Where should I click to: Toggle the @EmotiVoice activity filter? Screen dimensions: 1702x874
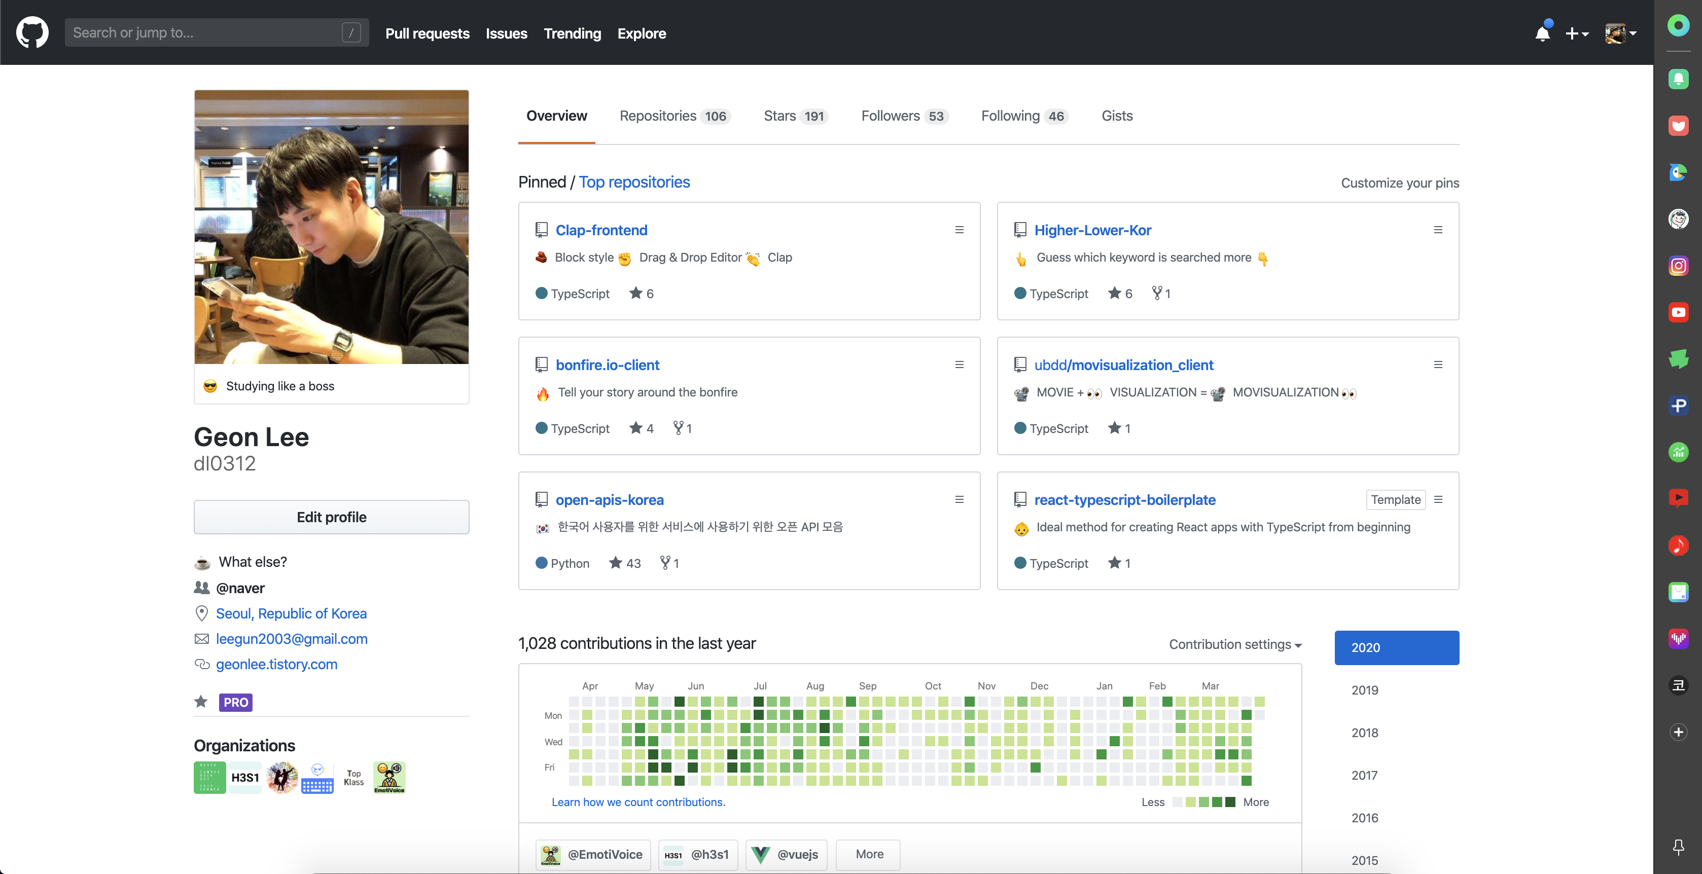tap(593, 854)
